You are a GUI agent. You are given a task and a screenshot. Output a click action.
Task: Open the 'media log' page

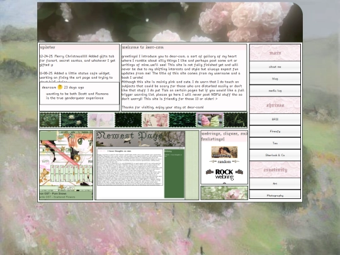point(275,91)
